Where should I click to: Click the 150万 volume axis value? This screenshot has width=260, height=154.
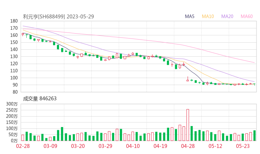(x=12, y=122)
